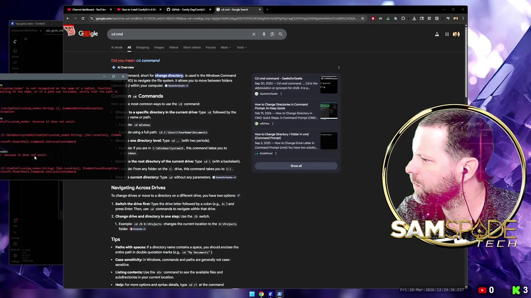Open site information icon in address bar

[x=92, y=18]
